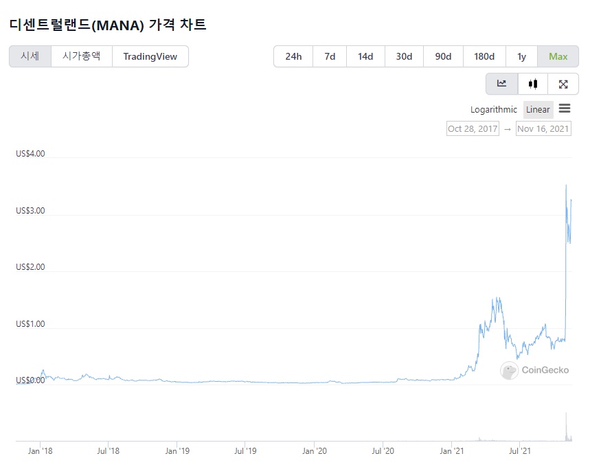This screenshot has width=590, height=469.
Task: Select the 시세 tab
Action: click(30, 56)
